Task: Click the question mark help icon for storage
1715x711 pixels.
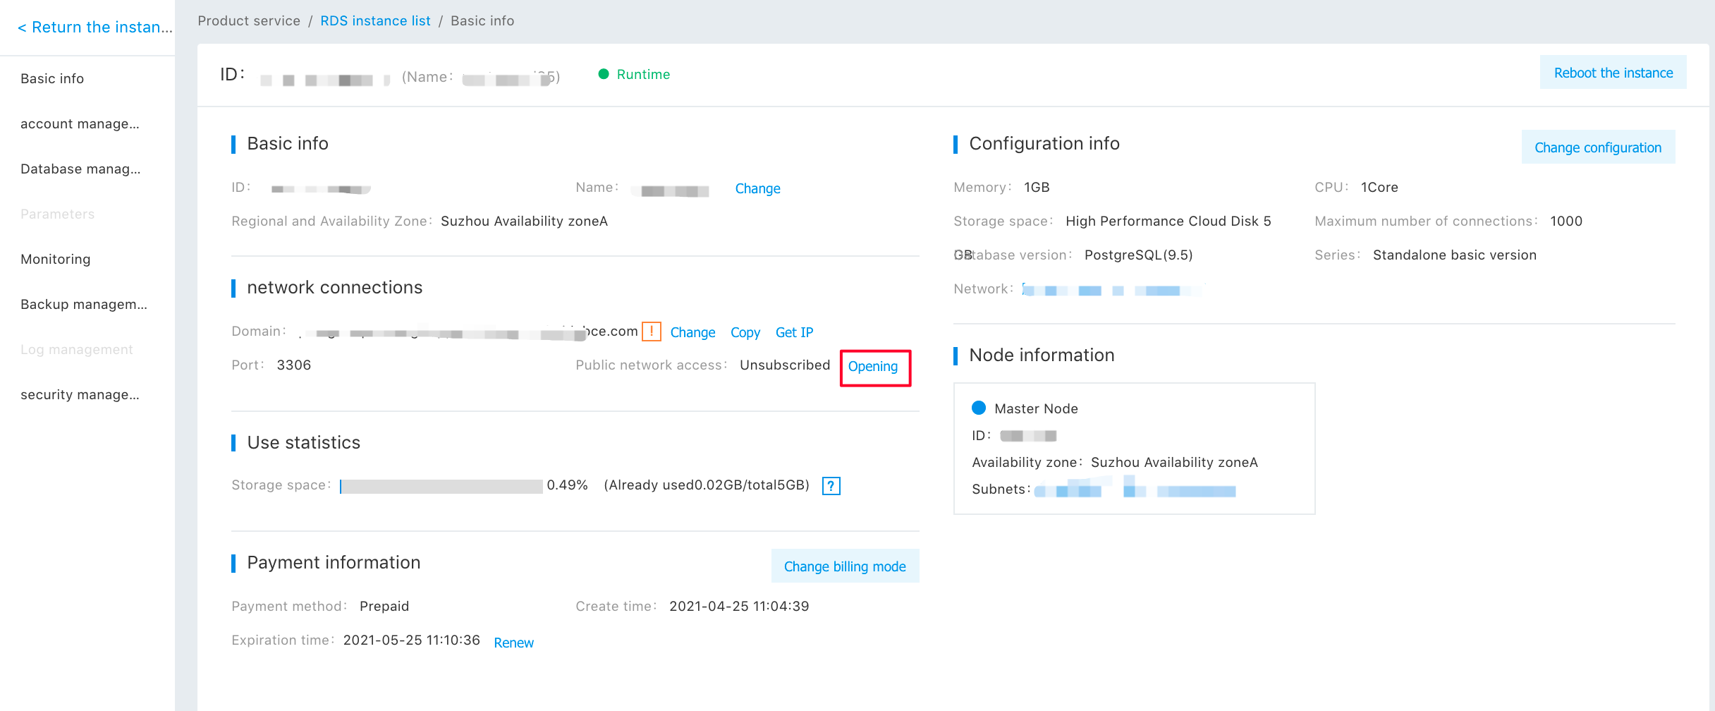Action: tap(831, 486)
